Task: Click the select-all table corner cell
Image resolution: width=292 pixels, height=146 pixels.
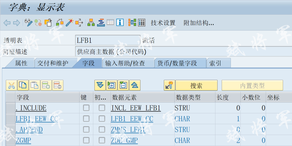Action: point(10,97)
